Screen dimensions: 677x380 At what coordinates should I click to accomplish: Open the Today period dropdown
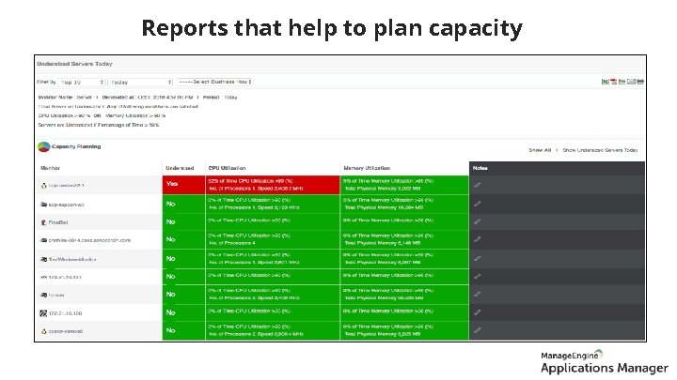[x=140, y=82]
